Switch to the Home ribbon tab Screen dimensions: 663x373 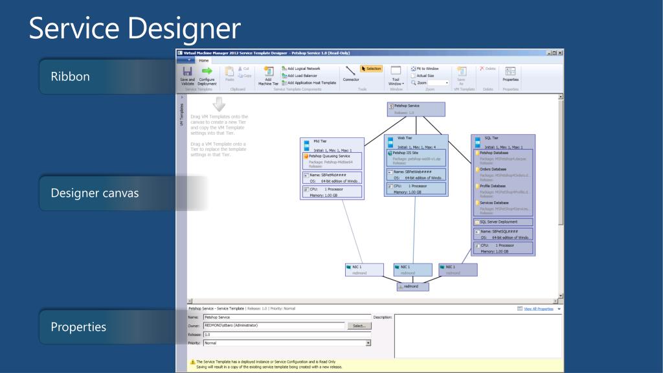point(204,60)
